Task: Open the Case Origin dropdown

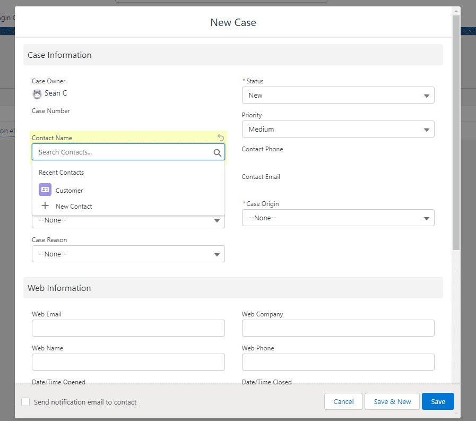Action: point(338,218)
